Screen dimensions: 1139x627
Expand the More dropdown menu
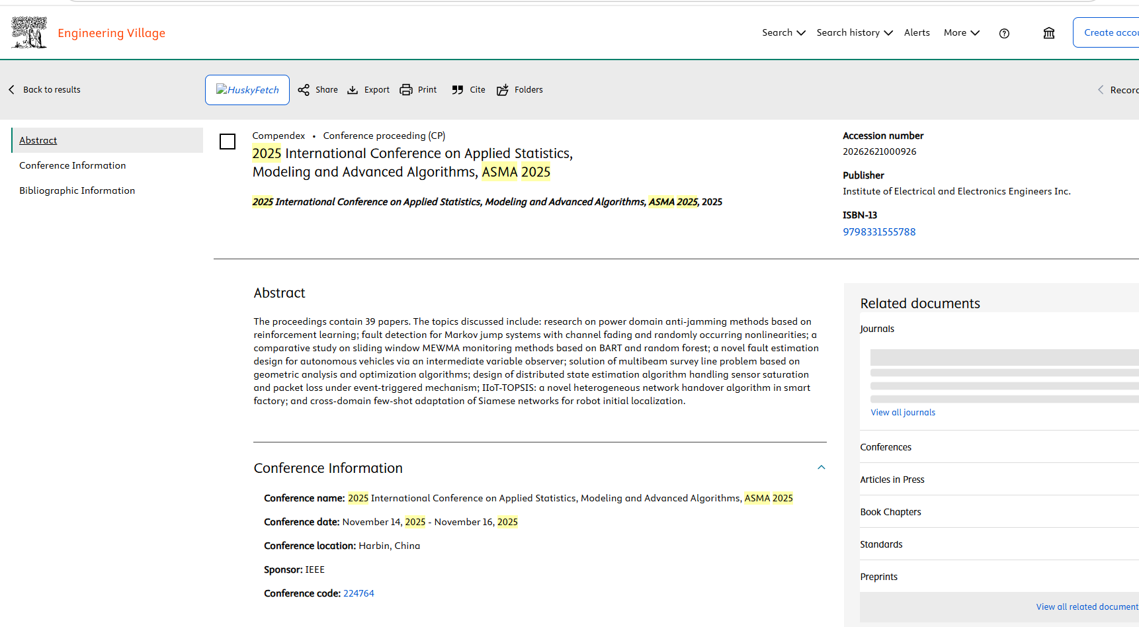point(962,32)
